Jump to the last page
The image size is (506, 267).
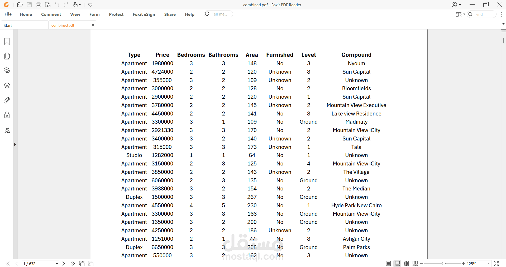click(73, 264)
